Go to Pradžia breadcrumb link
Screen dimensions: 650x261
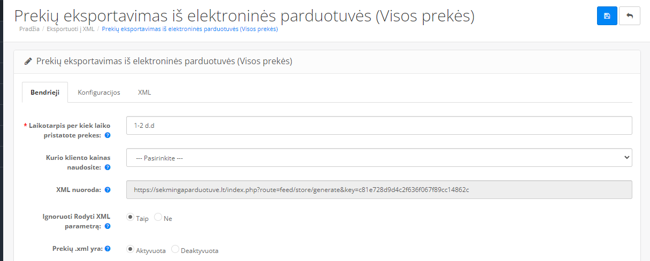29,29
